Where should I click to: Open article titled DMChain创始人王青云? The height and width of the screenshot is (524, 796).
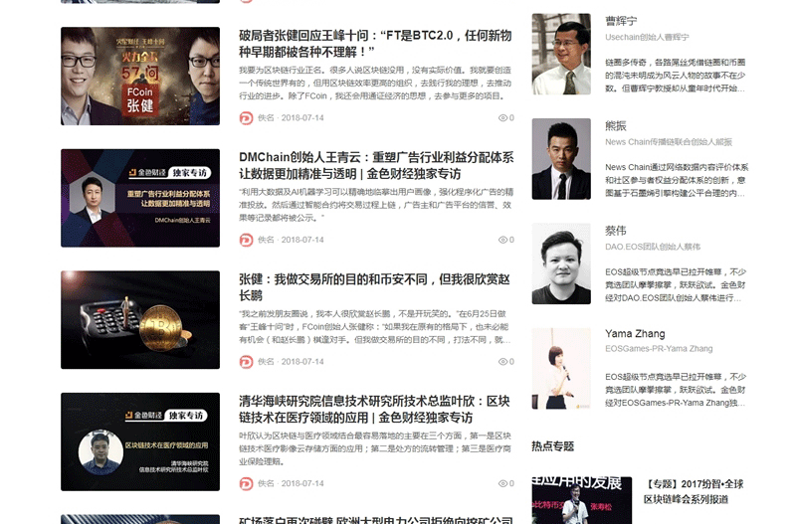[376, 165]
